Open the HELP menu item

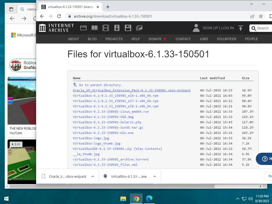(x=135, y=39)
